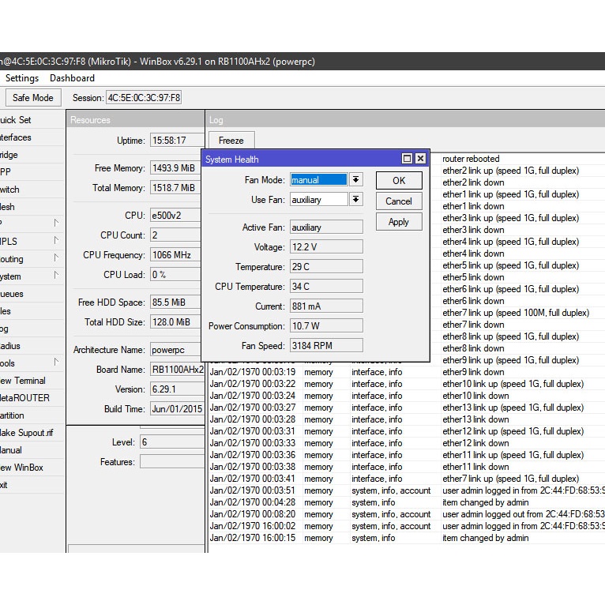The height and width of the screenshot is (605, 605).
Task: Click the Fan Mode manual field
Action: 318,180
